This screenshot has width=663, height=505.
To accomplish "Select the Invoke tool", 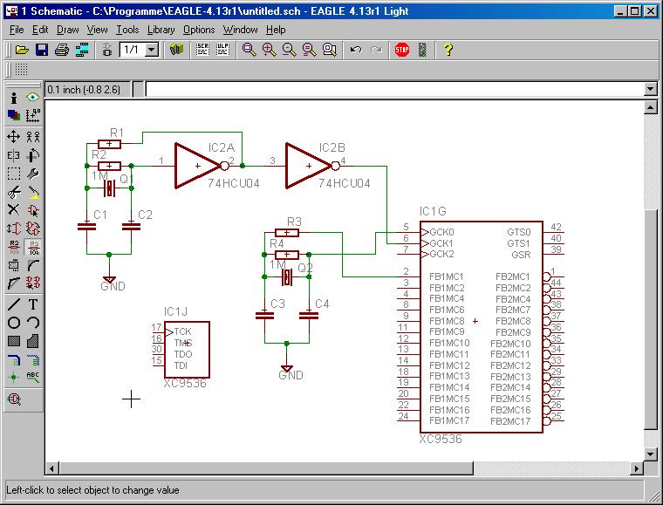I will point(32,283).
